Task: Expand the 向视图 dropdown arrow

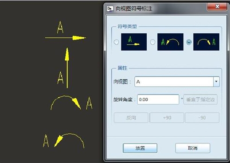Action: pos(216,82)
